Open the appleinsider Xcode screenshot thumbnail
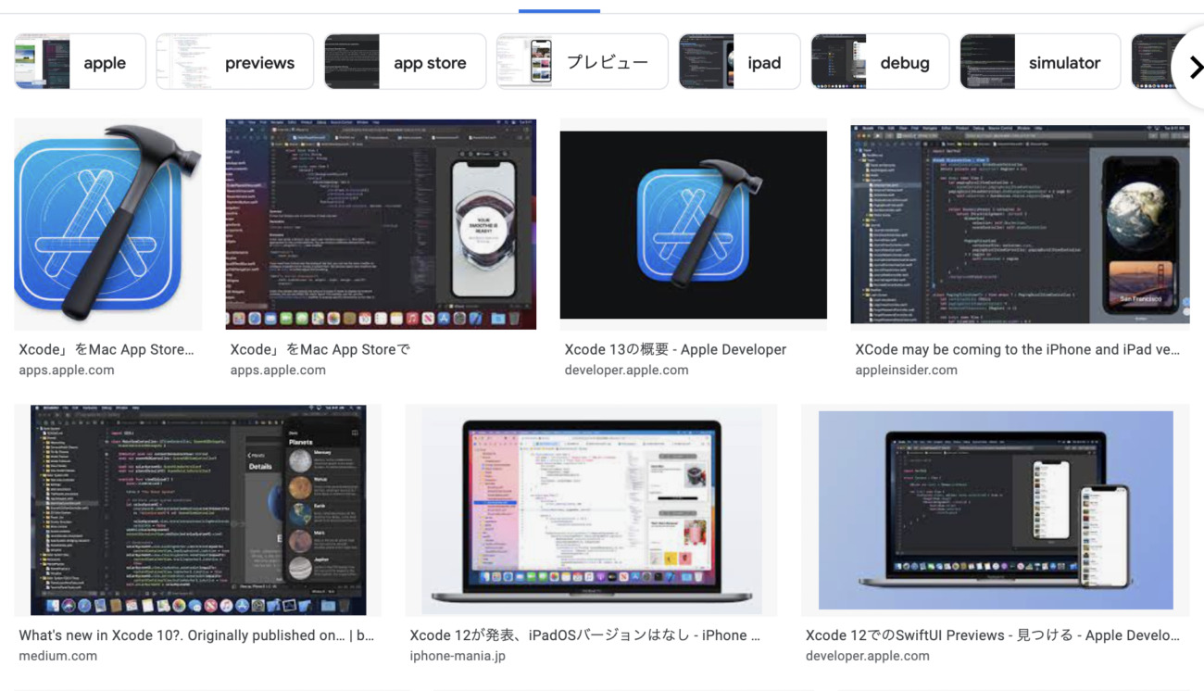 tap(1020, 223)
